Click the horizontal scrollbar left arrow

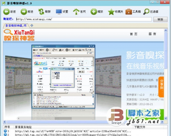click(5, 122)
